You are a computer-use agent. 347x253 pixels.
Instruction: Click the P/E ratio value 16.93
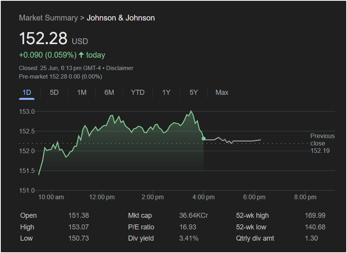pyautogui.click(x=188, y=227)
